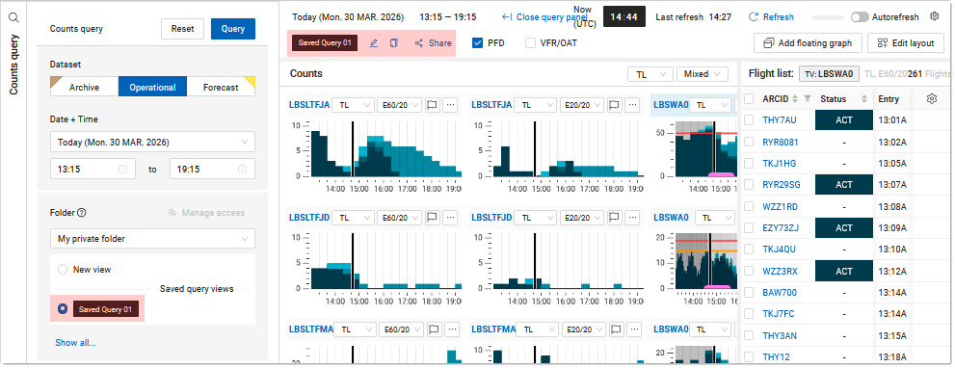This screenshot has width=955, height=368.
Task: Click the TV: LBSWA0 button in Flight list
Action: (829, 74)
